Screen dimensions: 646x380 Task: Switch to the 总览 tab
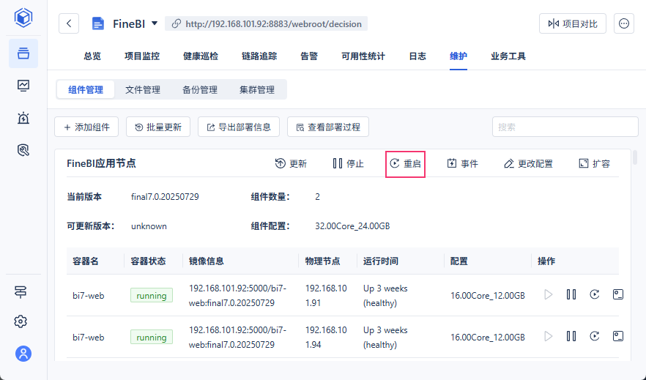coord(92,56)
